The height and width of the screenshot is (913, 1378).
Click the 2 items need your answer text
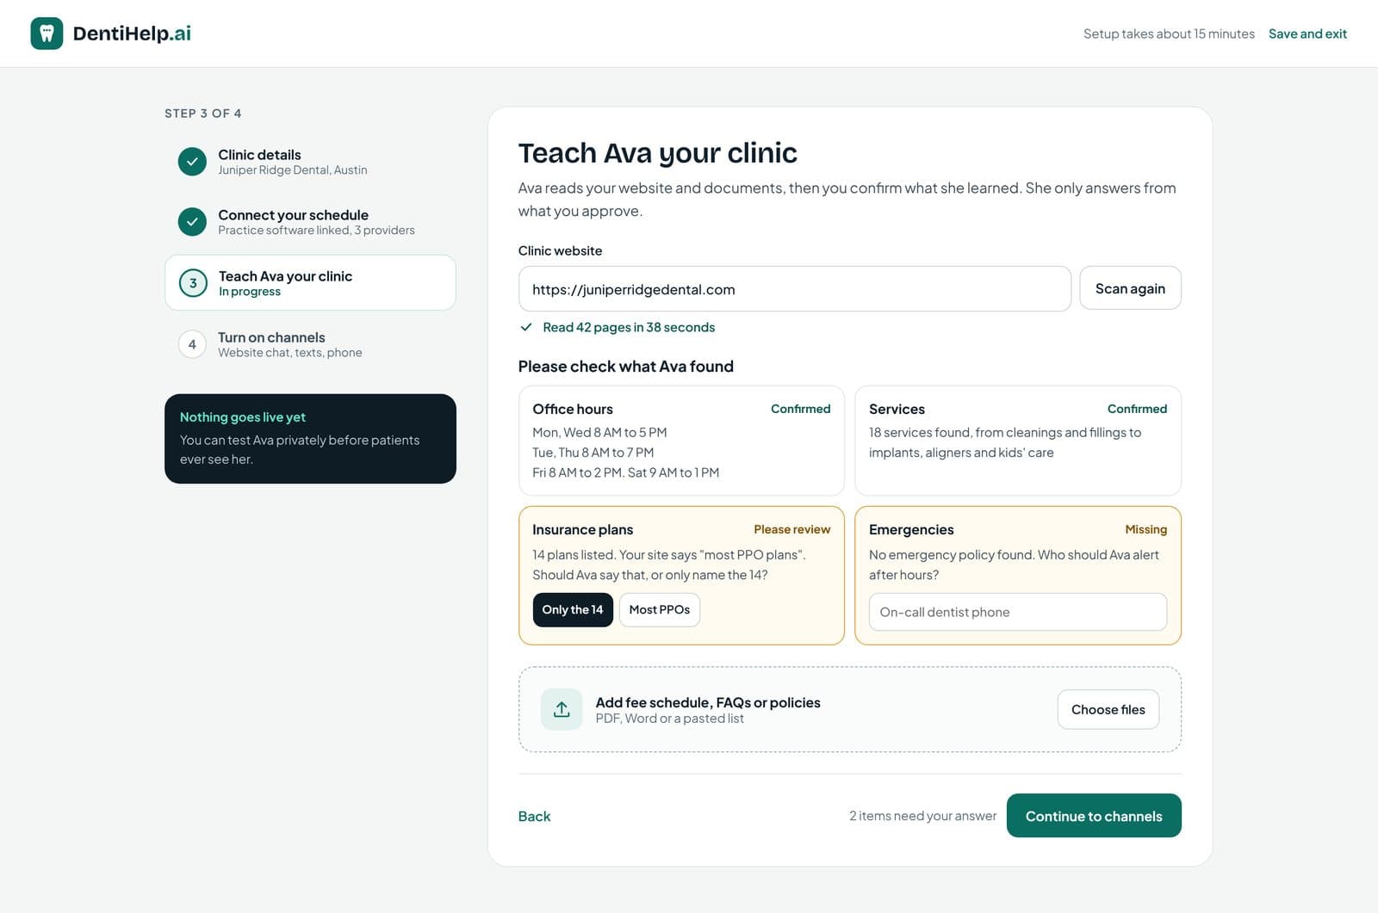pyautogui.click(x=922, y=816)
